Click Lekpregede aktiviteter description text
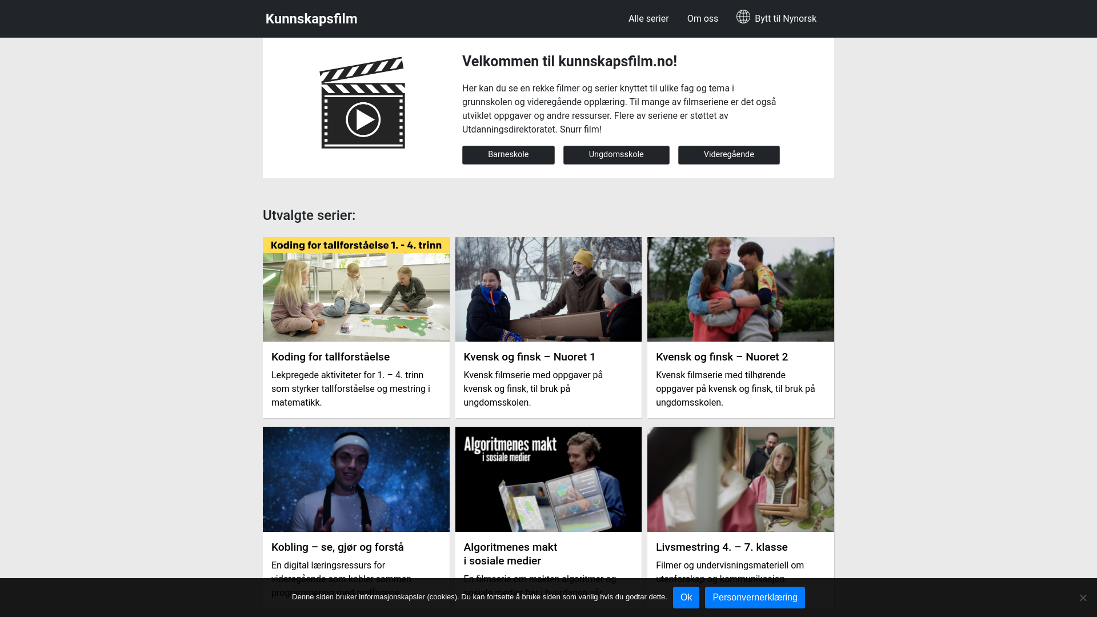1097x617 pixels. (x=351, y=389)
